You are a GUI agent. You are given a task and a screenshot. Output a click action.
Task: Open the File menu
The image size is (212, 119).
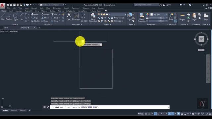click(8, 8)
